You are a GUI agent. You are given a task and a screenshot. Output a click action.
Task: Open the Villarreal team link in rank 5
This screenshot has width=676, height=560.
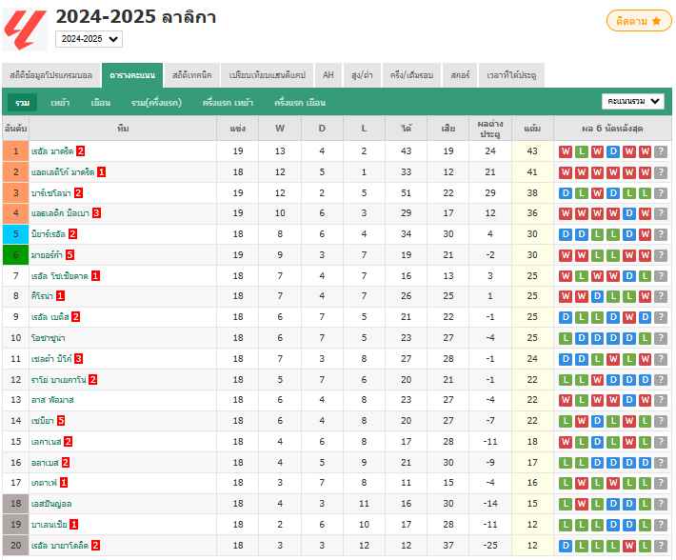click(49, 234)
